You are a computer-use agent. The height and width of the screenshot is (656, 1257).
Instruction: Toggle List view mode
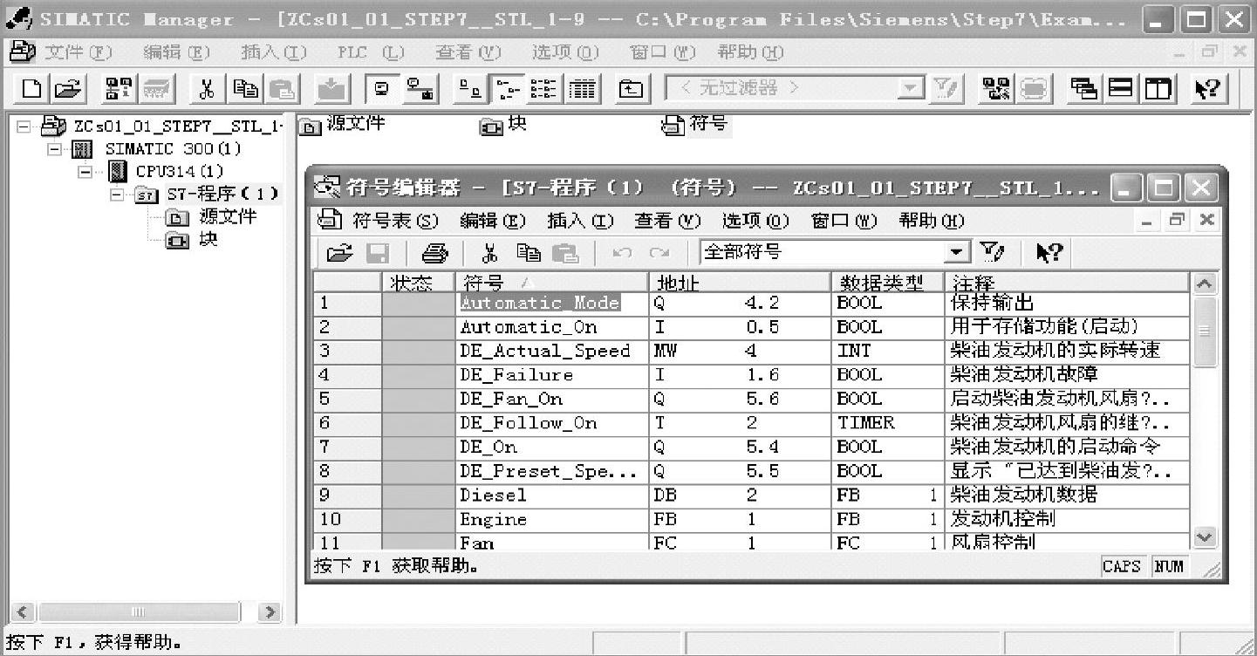[544, 88]
